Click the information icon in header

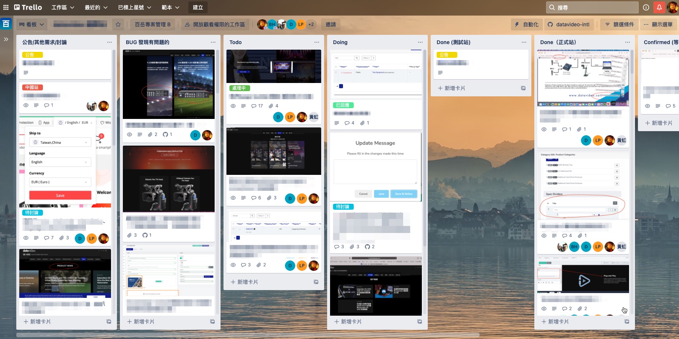click(646, 7)
